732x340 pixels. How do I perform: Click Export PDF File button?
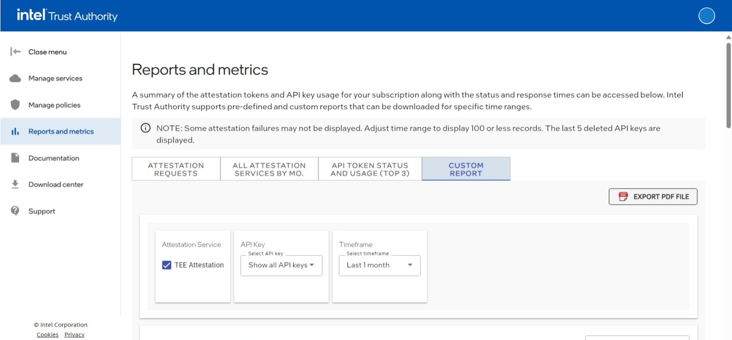[653, 196]
